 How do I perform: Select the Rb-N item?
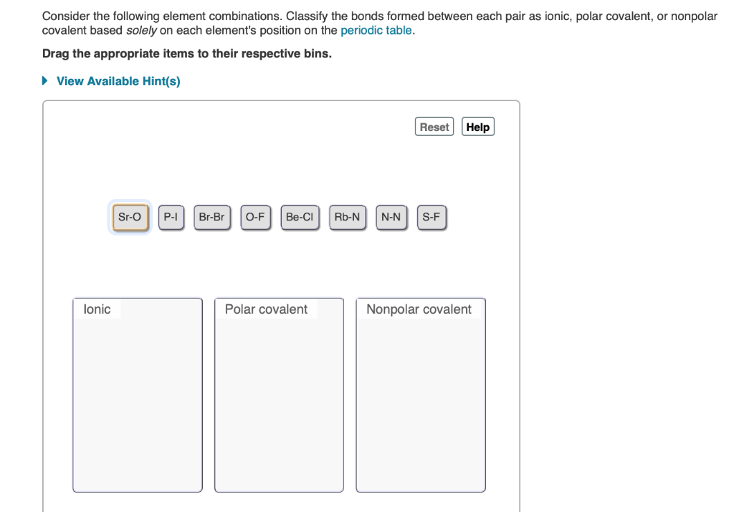click(x=347, y=217)
